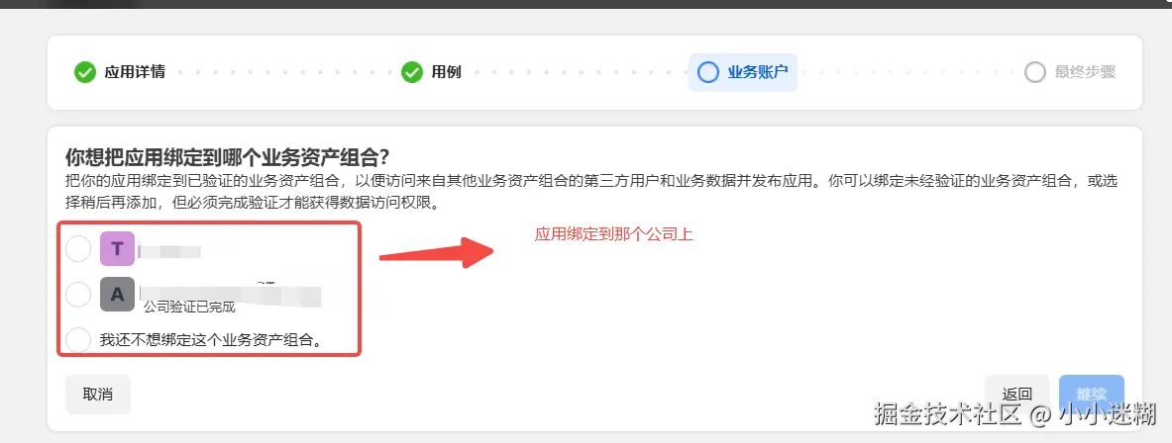The image size is (1172, 443).
Task: Go to the 应用详情 step label
Action: point(135,72)
